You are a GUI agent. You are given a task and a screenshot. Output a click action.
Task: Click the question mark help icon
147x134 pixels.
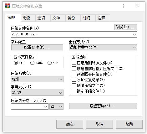tap(124, 6)
